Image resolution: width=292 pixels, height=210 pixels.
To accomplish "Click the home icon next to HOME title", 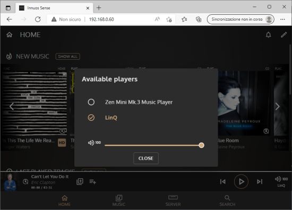I will pyautogui.click(x=10, y=35).
